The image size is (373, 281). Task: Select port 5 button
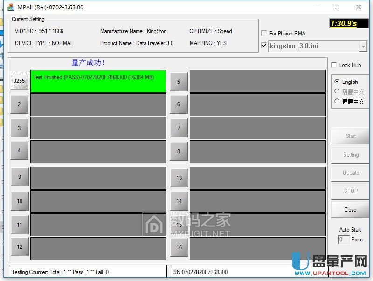(179, 80)
